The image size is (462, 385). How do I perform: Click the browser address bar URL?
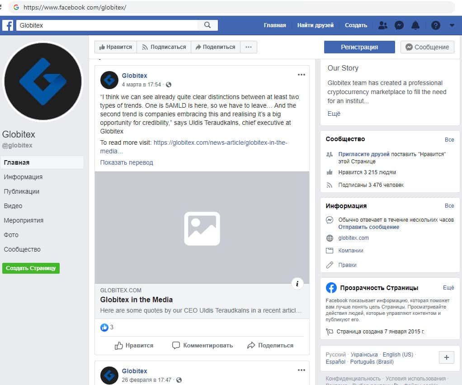[x=75, y=7]
